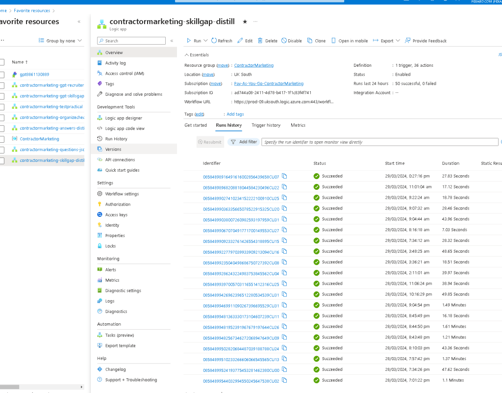Open Diagnose and solve problems
This screenshot has width=502, height=393.
(x=133, y=94)
